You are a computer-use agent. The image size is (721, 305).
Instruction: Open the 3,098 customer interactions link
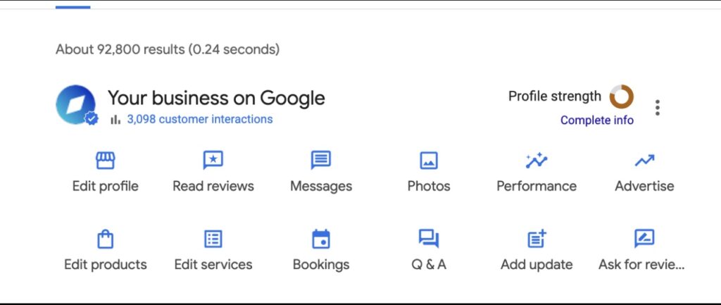coord(199,119)
